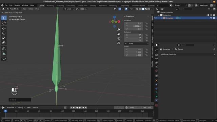Viewport: 217px width, 122px height.
Task: Select the Select Box tool
Action: click(4, 18)
